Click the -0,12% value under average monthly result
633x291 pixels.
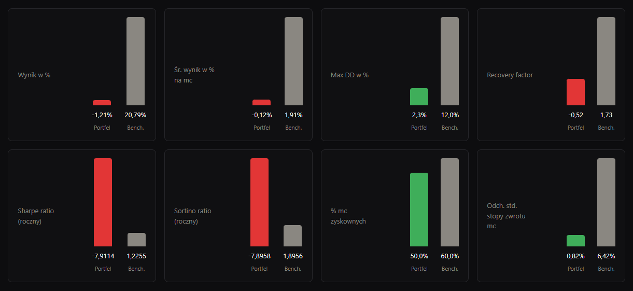coord(262,115)
